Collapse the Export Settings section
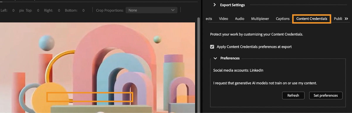 point(214,5)
